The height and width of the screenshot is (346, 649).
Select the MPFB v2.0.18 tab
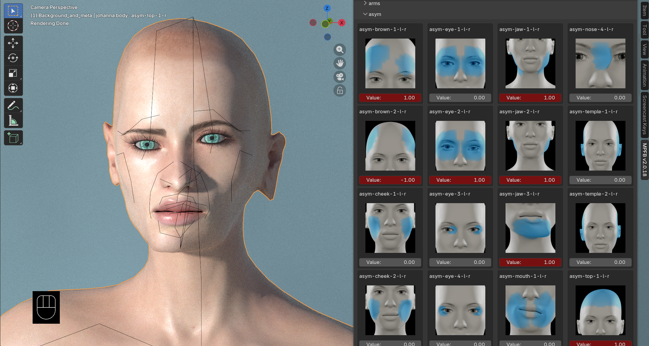pyautogui.click(x=644, y=159)
